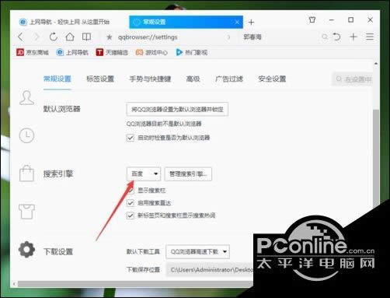Toggle show search hot words checkbox
Image resolution: width=390 pixels, height=298 pixels.
(x=131, y=216)
